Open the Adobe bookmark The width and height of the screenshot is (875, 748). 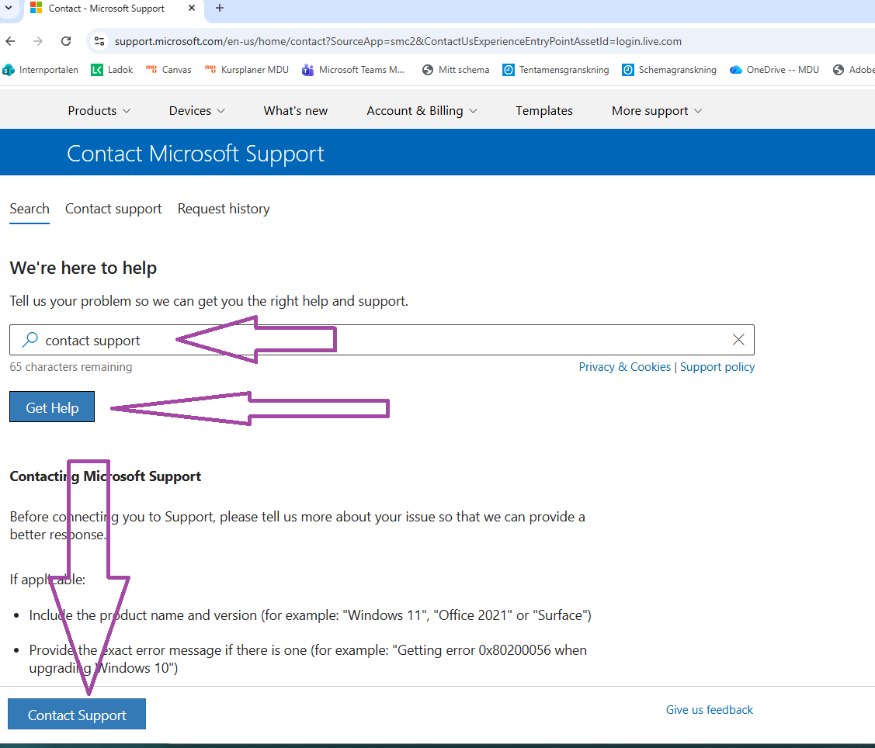853,70
